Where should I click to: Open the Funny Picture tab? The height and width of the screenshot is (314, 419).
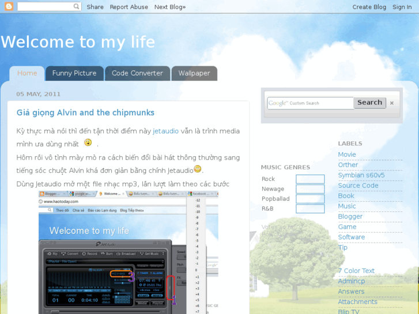[74, 73]
